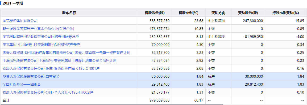Select the total holding ratio 60.17
Image resolution: width=307 pixels, height=105 pixels.
199,100
